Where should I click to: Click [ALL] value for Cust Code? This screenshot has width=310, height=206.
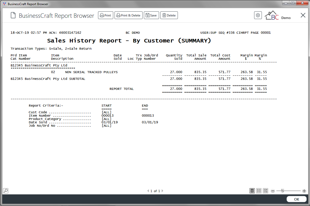click(107, 112)
